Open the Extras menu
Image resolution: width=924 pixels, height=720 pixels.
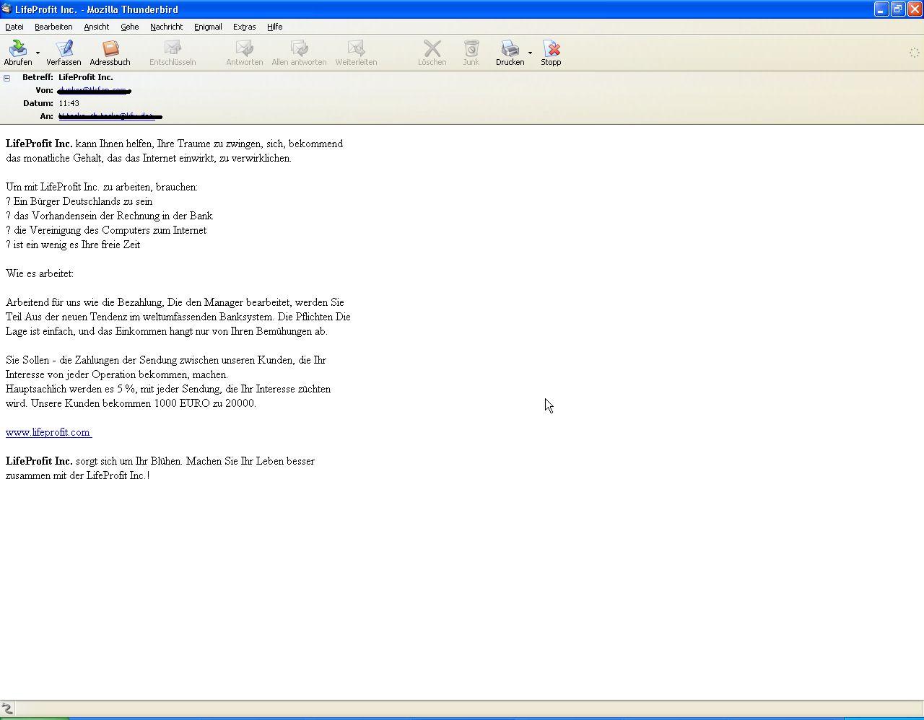(244, 27)
